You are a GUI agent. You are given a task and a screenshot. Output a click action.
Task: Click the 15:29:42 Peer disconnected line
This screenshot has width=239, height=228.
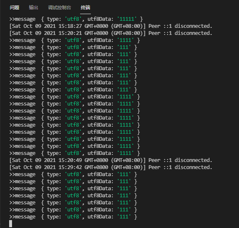pos(111,167)
